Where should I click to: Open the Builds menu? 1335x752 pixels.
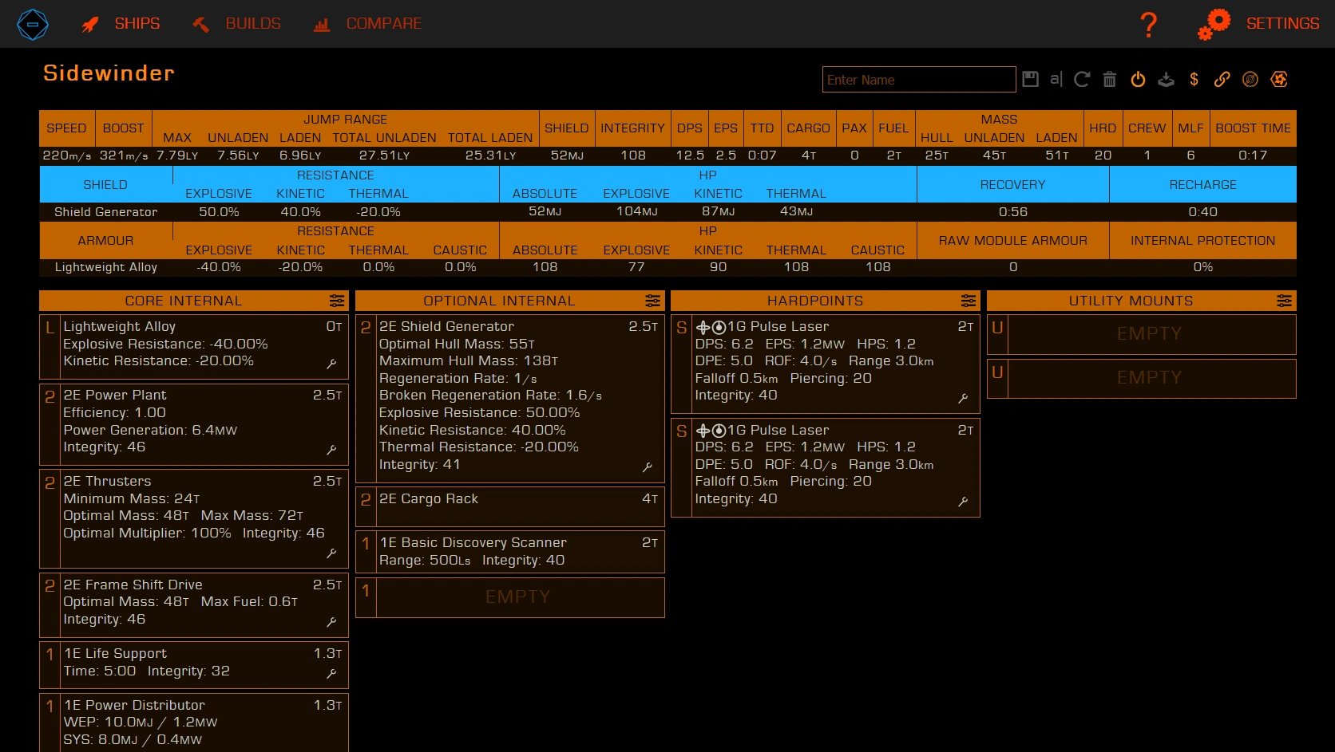pos(237,24)
